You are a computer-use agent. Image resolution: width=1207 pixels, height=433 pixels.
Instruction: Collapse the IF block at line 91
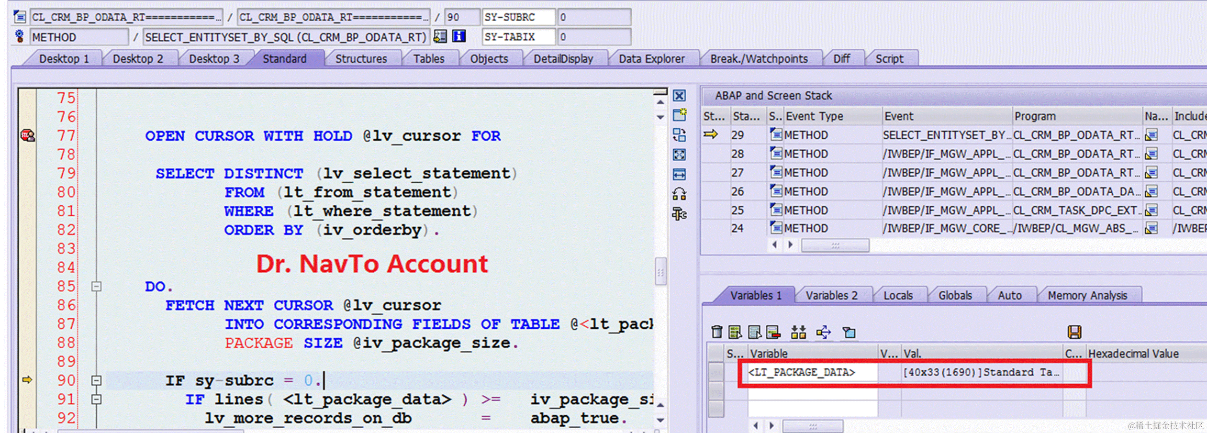point(96,399)
